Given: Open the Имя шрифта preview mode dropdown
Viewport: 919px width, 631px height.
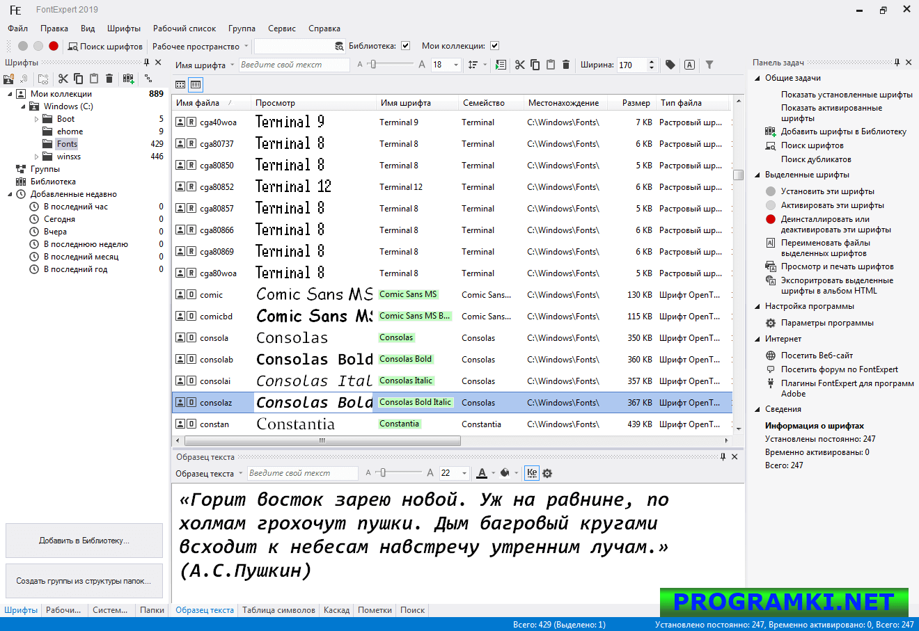Looking at the screenshot, I should pos(205,65).
